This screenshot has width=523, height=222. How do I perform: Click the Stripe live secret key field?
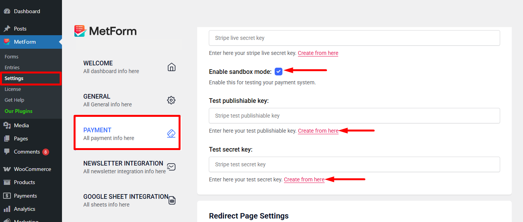coord(354,38)
